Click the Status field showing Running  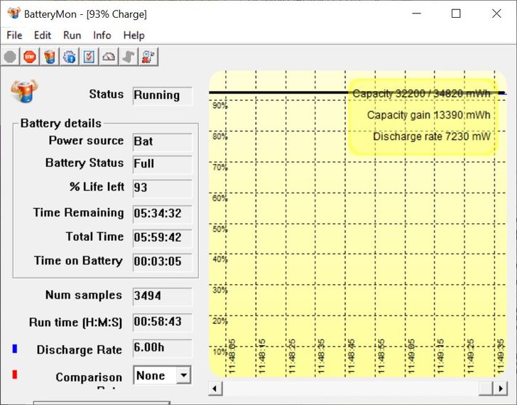162,95
